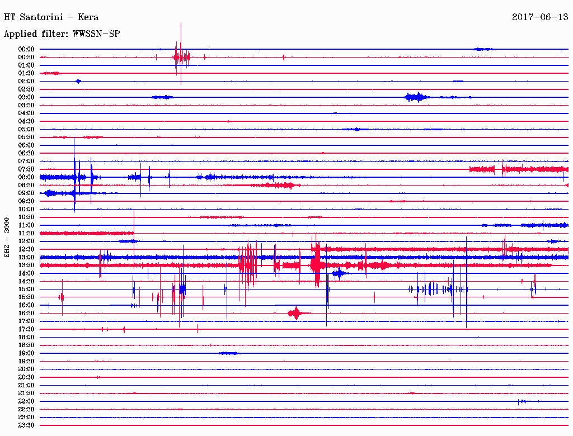Select the 17:30 time label
Image resolution: width=573 pixels, height=436 pixels.
tap(26, 329)
